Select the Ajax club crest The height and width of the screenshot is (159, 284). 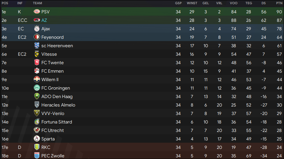point(37,29)
